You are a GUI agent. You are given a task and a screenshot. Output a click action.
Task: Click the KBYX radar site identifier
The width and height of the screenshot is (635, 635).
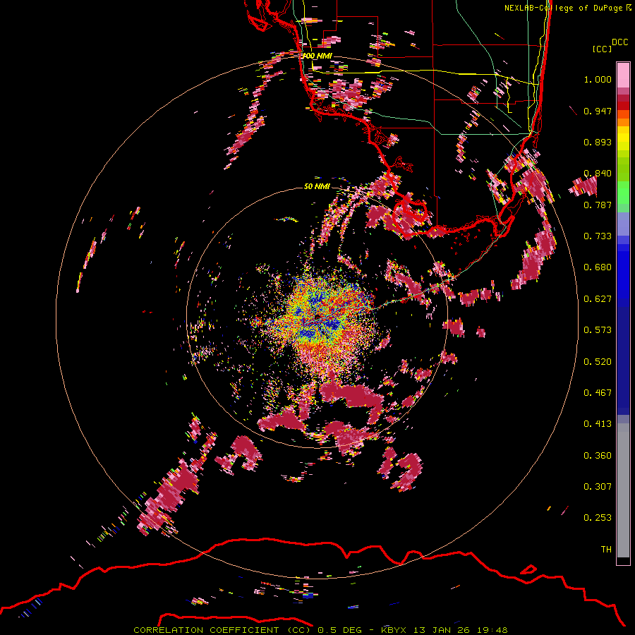(395, 630)
